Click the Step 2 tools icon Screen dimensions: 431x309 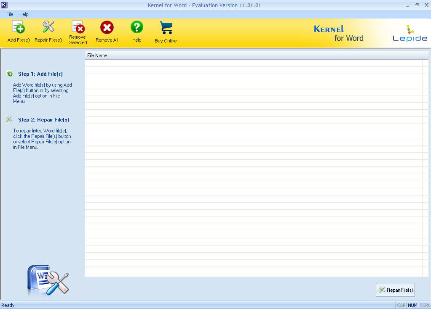pyautogui.click(x=9, y=119)
